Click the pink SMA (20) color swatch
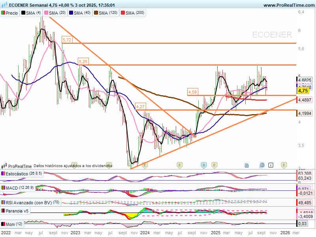This screenshot has width=316, height=237. pyautogui.click(x=46, y=13)
